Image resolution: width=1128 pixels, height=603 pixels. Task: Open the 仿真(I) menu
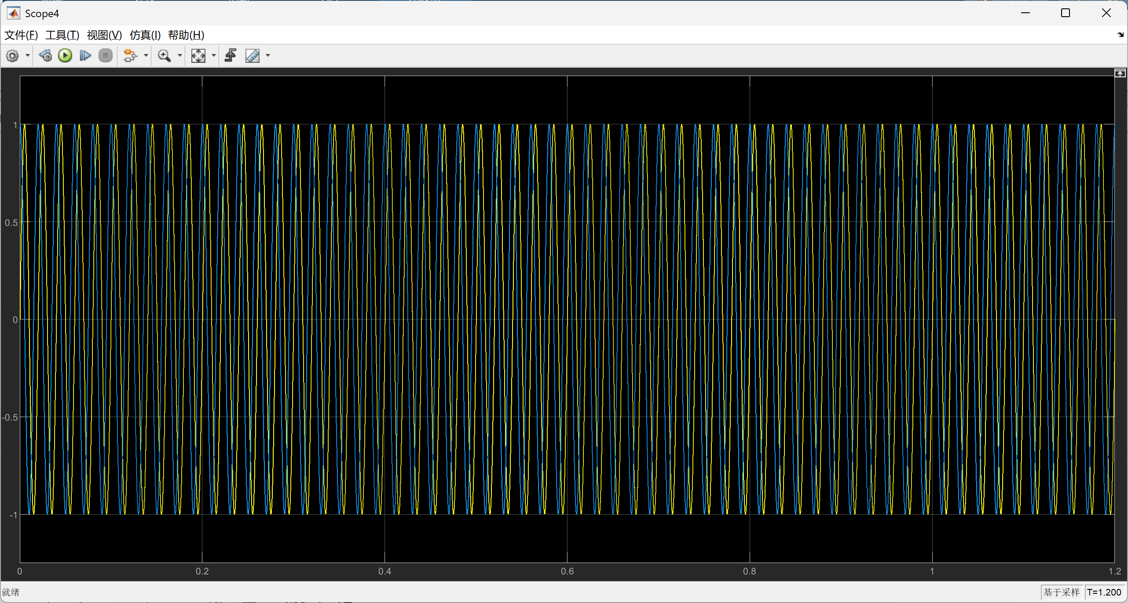click(x=145, y=35)
